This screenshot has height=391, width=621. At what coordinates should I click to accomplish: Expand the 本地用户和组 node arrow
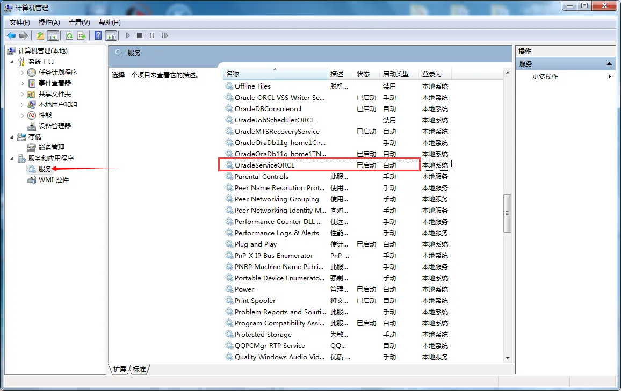pyautogui.click(x=22, y=105)
